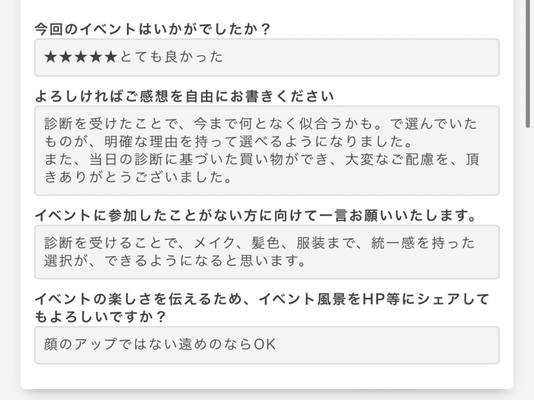Click the line starting また、当日の診断に基づいた
Screen dimensions: 534x400
coord(262,160)
